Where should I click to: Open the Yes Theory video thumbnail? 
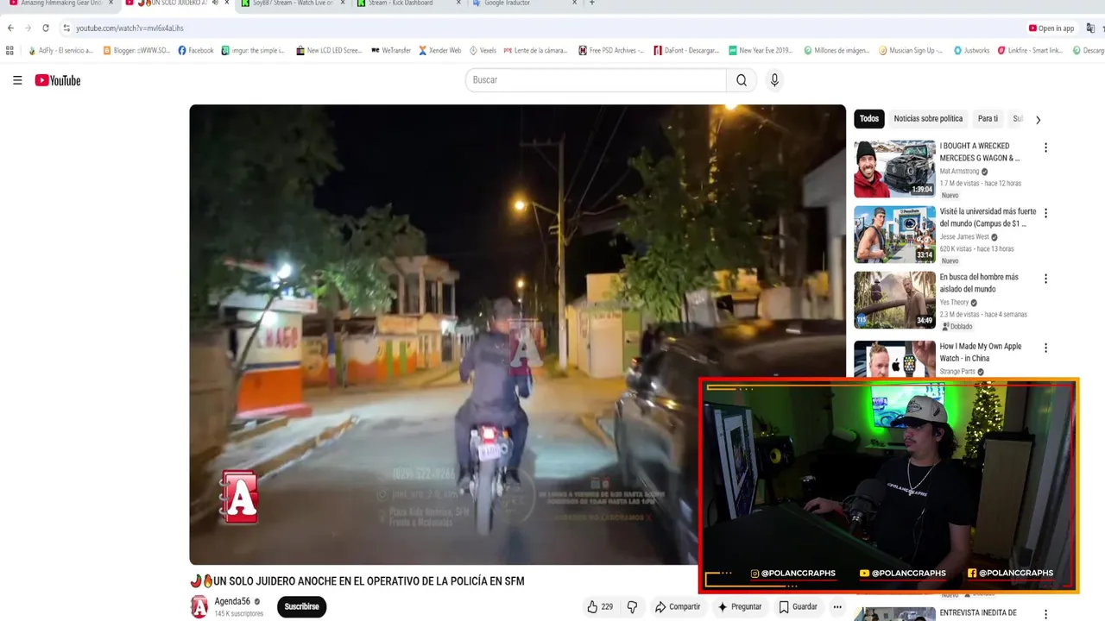tap(894, 300)
